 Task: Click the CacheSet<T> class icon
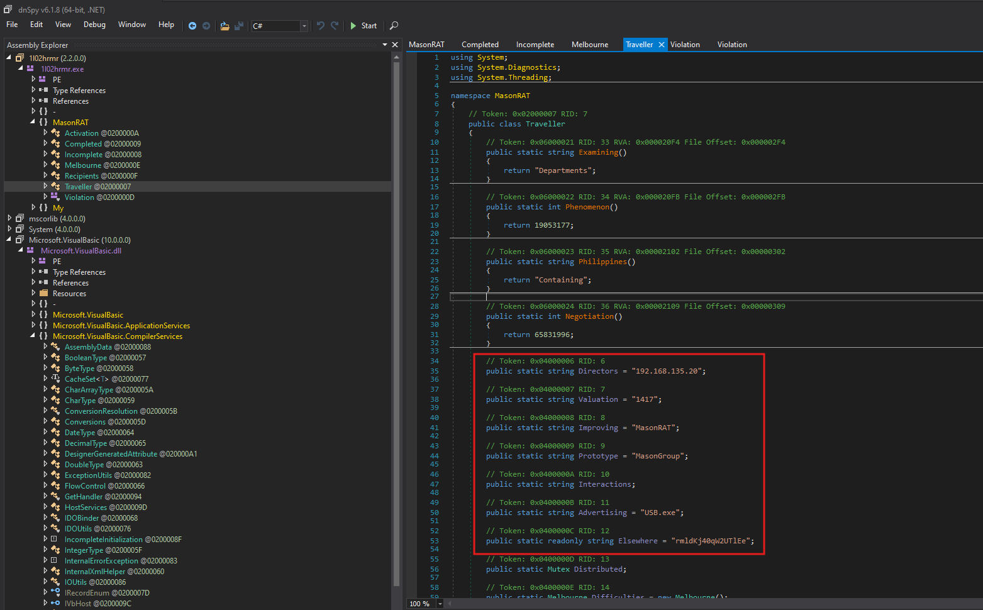pyautogui.click(x=56, y=379)
